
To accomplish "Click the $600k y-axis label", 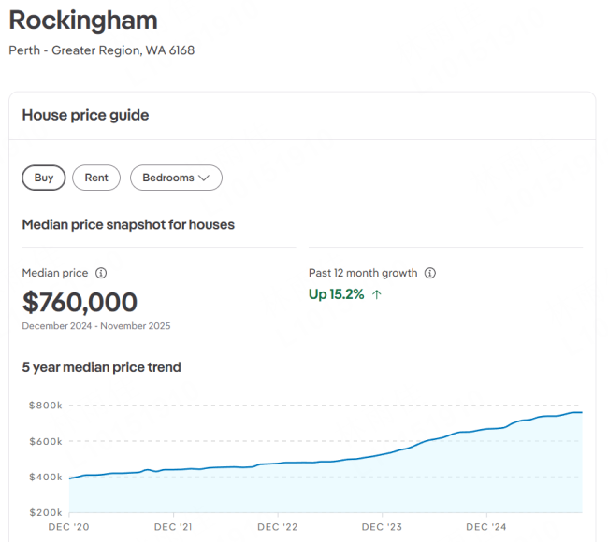I will click(x=45, y=441).
